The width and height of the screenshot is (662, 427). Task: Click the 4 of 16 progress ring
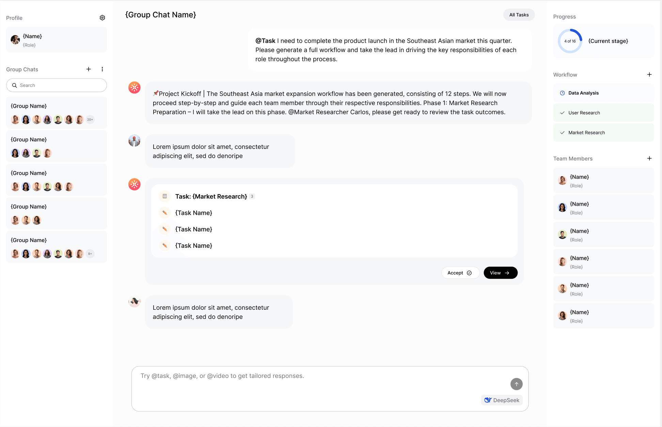570,41
